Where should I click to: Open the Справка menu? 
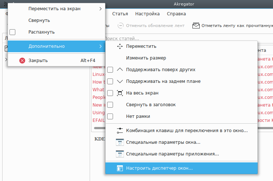click(176, 14)
